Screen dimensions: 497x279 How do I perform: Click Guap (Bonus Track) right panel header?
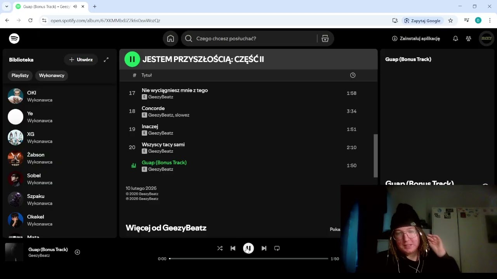408,59
